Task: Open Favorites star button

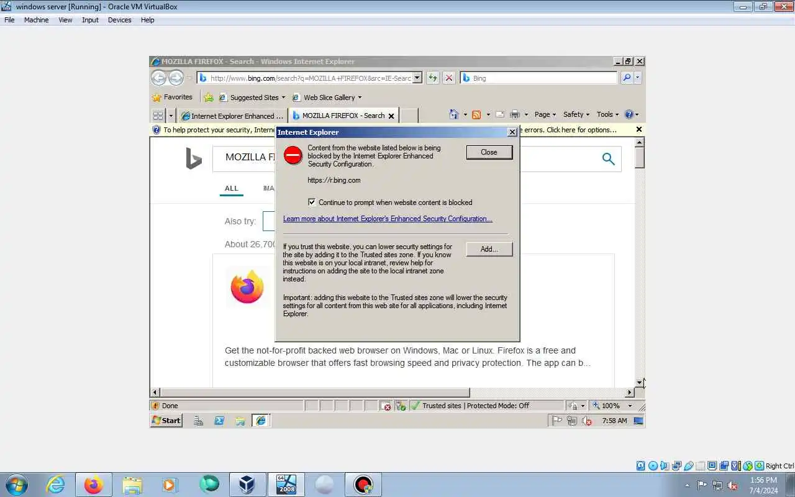Action: [173, 97]
